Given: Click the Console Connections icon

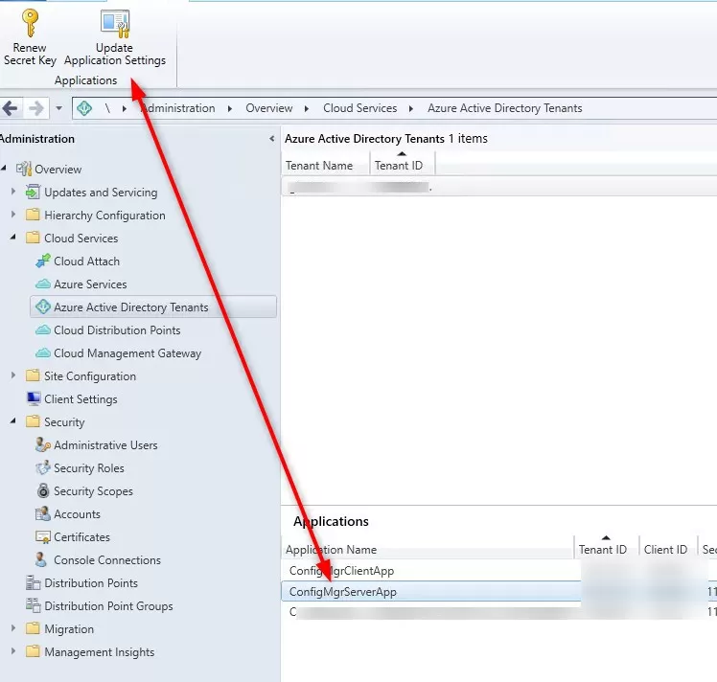Looking at the screenshot, I should coord(41,559).
